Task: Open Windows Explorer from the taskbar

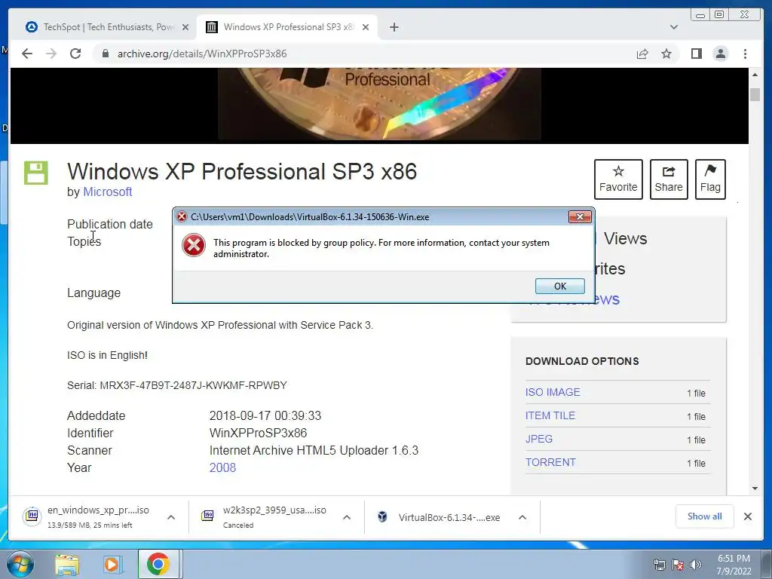Action: point(66,565)
